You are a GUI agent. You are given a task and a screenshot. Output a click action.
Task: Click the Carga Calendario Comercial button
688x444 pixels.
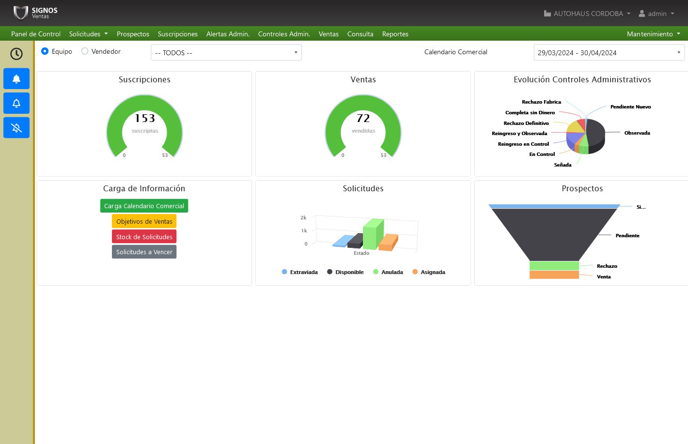(144, 206)
